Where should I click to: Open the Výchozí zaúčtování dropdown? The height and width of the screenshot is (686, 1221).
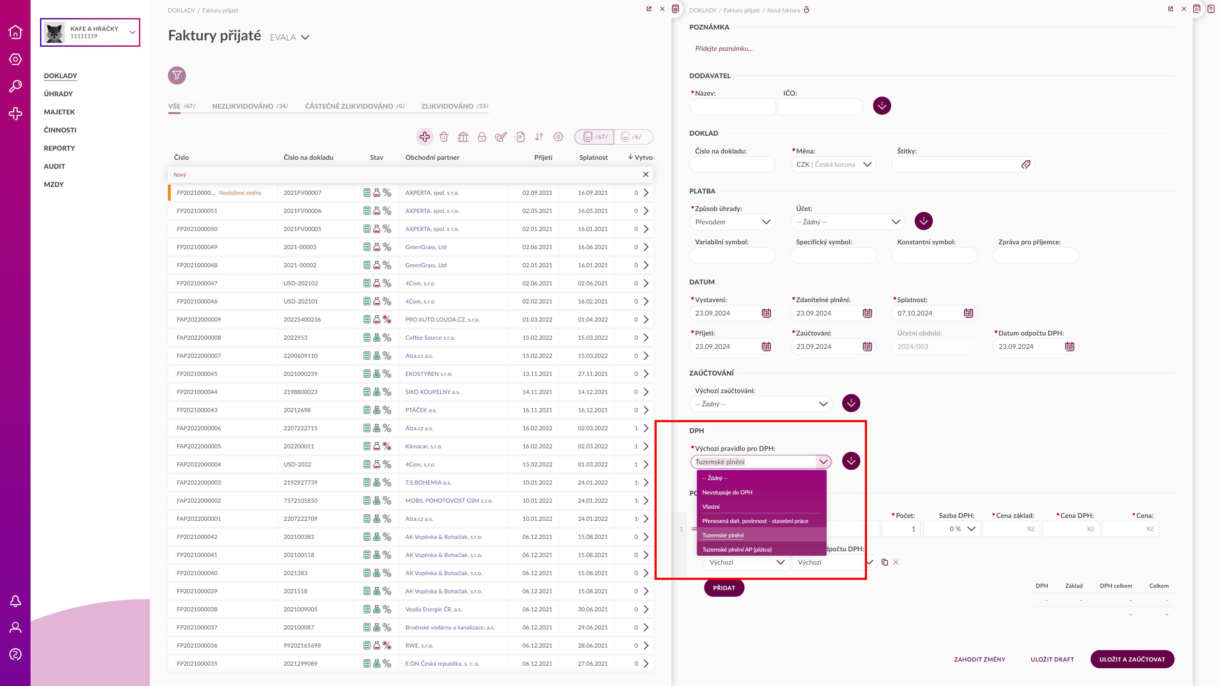pyautogui.click(x=761, y=404)
